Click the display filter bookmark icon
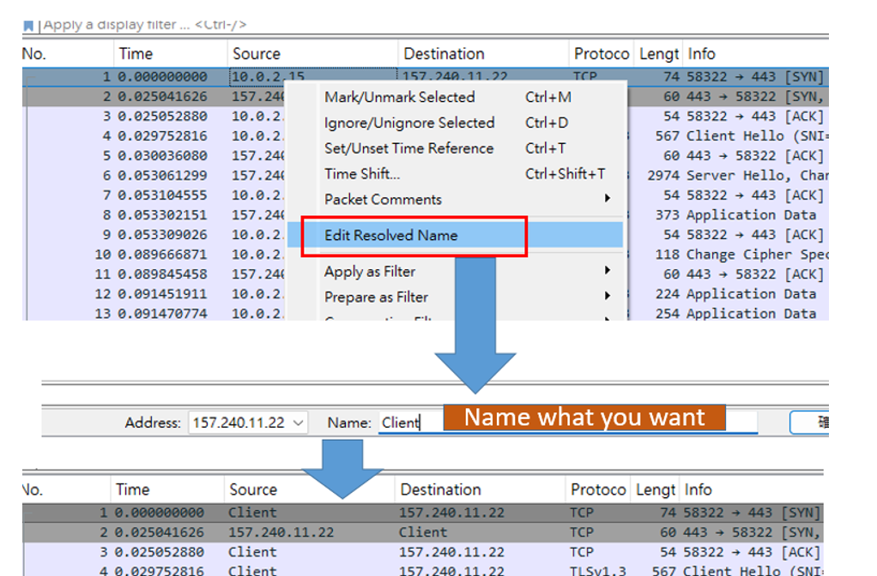Image resolution: width=877 pixels, height=576 pixels. (28, 26)
